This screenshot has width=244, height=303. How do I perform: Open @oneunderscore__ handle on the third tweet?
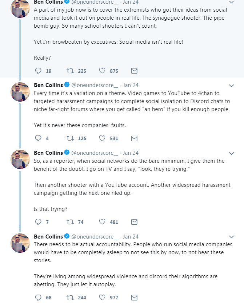[95, 153]
